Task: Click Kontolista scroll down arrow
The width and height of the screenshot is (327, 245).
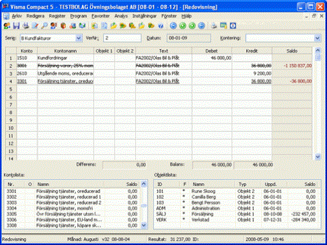Action: coord(144,225)
